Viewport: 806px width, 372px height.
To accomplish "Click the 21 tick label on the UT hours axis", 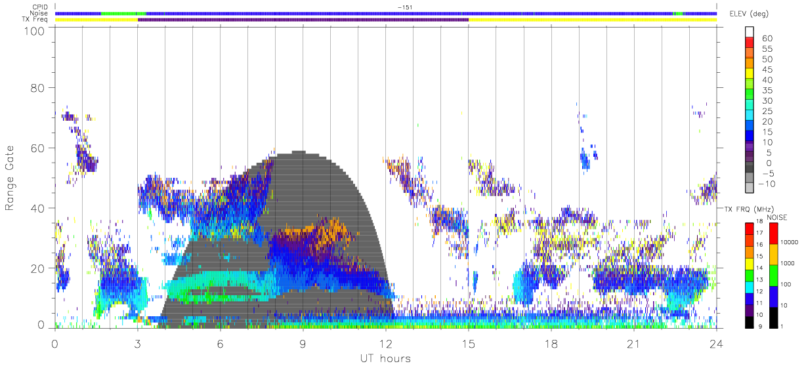I will click(633, 344).
